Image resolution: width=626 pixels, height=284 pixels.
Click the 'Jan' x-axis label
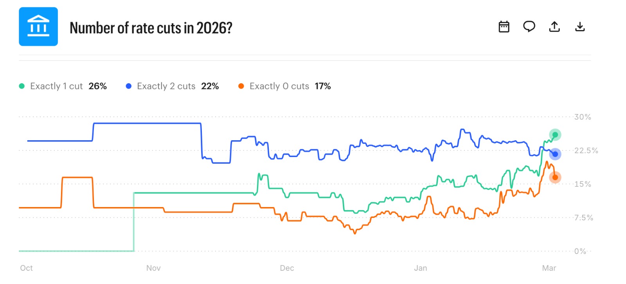pyautogui.click(x=421, y=268)
